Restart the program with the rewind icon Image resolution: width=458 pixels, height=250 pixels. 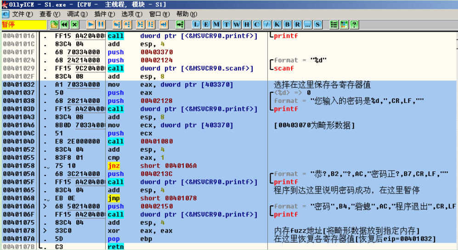tap(65, 24)
